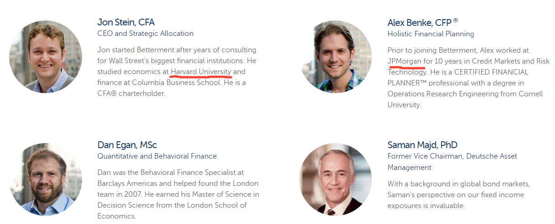The image size is (555, 224).
Task: Select the name heading 'Saman Majd, PhD'
Action: click(422, 145)
